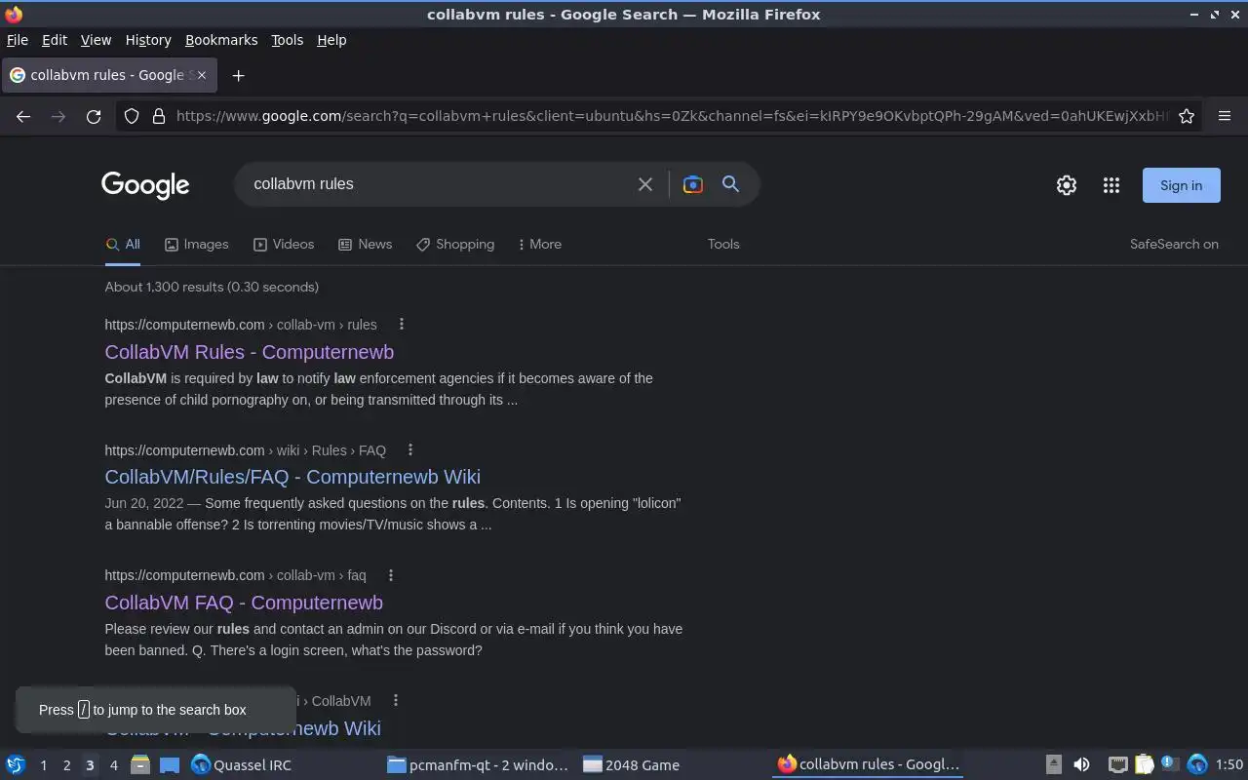Click the collabvm rules Firefox taskbar entry

869,765
